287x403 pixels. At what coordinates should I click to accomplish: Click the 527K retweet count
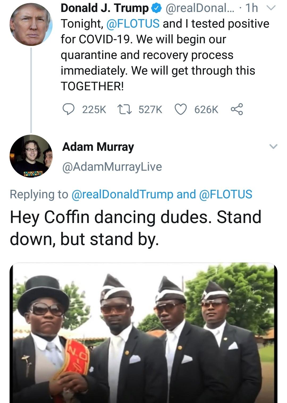click(x=150, y=109)
